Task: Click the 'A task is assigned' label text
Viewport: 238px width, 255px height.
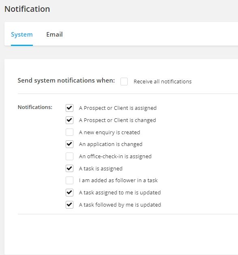Action: pyautogui.click(x=101, y=169)
